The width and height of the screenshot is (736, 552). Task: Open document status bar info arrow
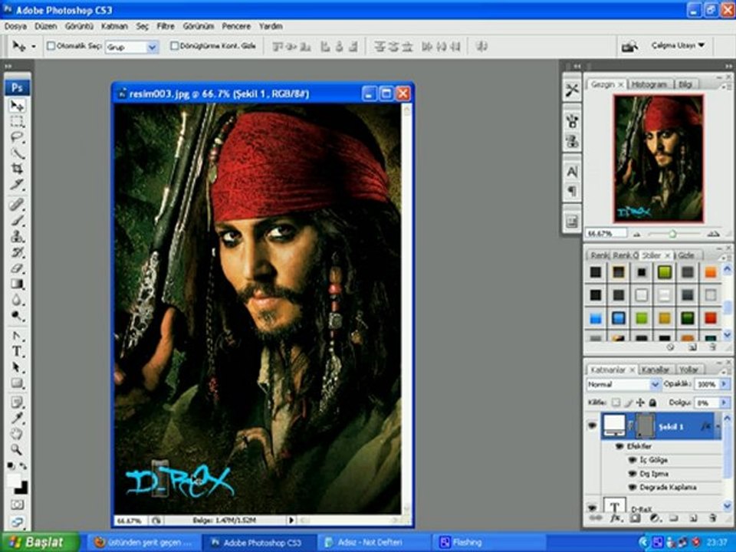[291, 520]
